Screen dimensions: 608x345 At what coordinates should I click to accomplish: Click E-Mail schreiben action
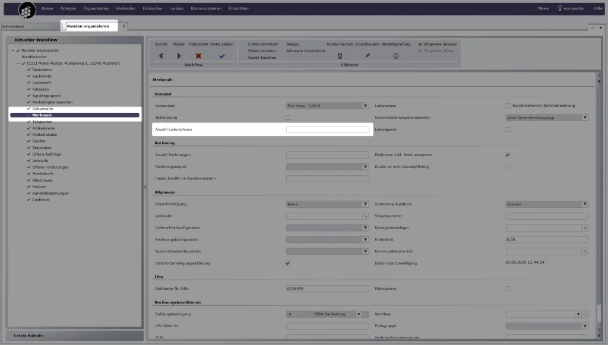(262, 44)
